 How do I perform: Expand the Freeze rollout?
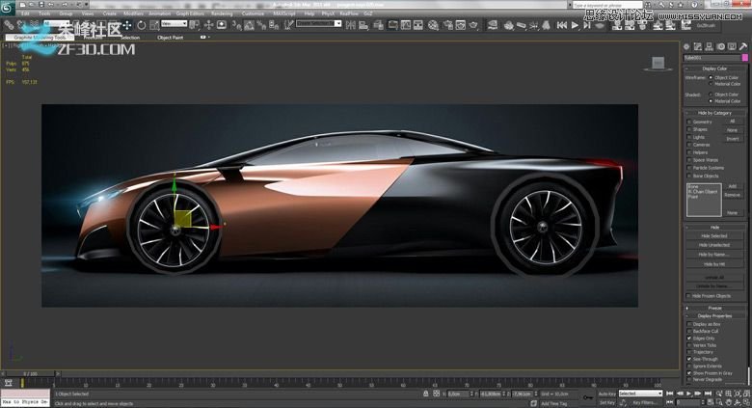pyautogui.click(x=714, y=308)
